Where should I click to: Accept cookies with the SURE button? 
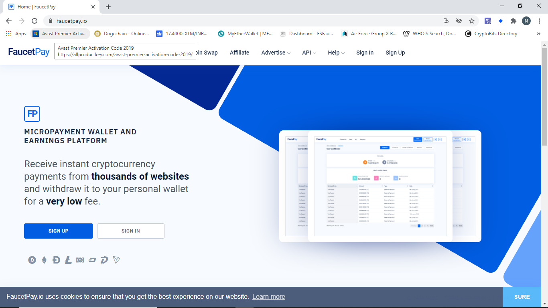pyautogui.click(x=522, y=297)
